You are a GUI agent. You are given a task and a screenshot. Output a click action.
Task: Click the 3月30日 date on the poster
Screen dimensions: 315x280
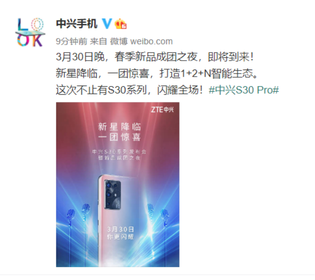[x=120, y=229]
